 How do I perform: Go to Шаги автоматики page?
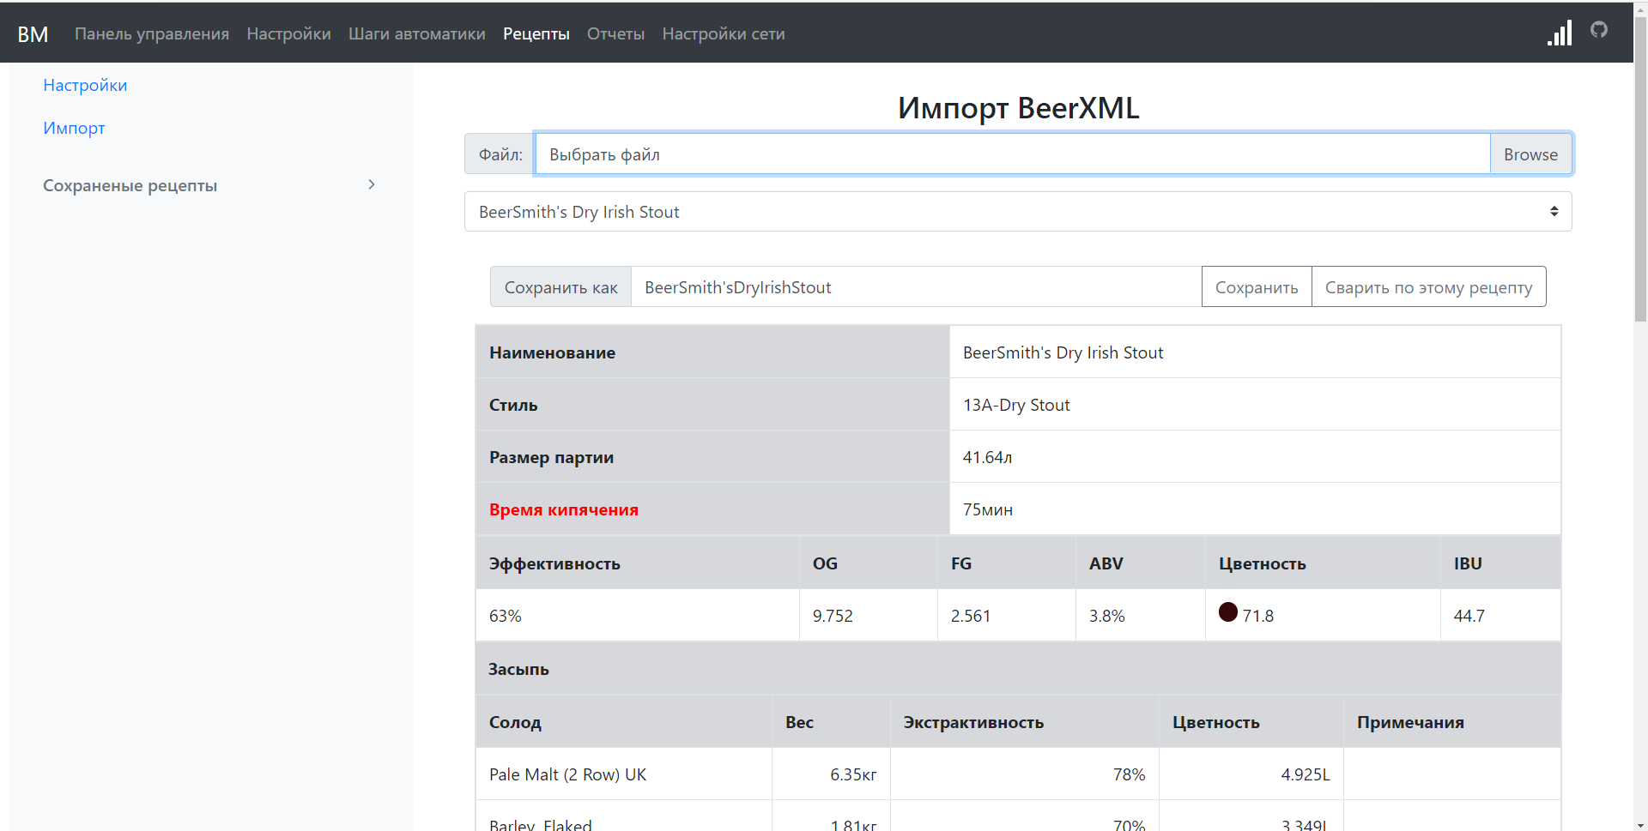point(417,33)
